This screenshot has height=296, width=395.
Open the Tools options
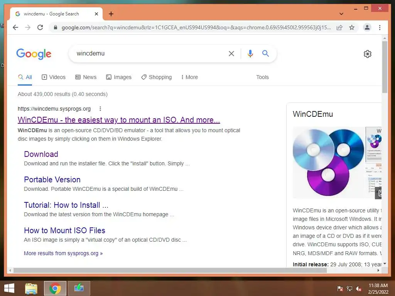tap(262, 77)
